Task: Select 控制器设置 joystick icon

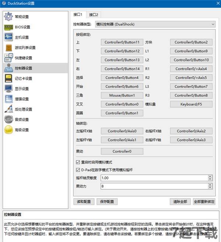Action: pos(8,68)
